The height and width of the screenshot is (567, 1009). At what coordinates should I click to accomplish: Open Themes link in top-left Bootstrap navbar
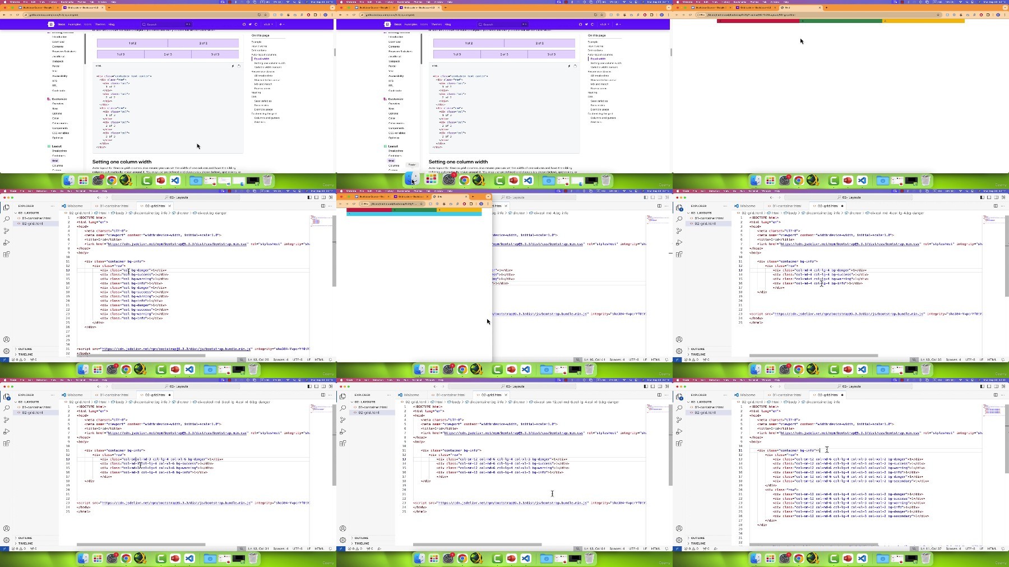100,24
